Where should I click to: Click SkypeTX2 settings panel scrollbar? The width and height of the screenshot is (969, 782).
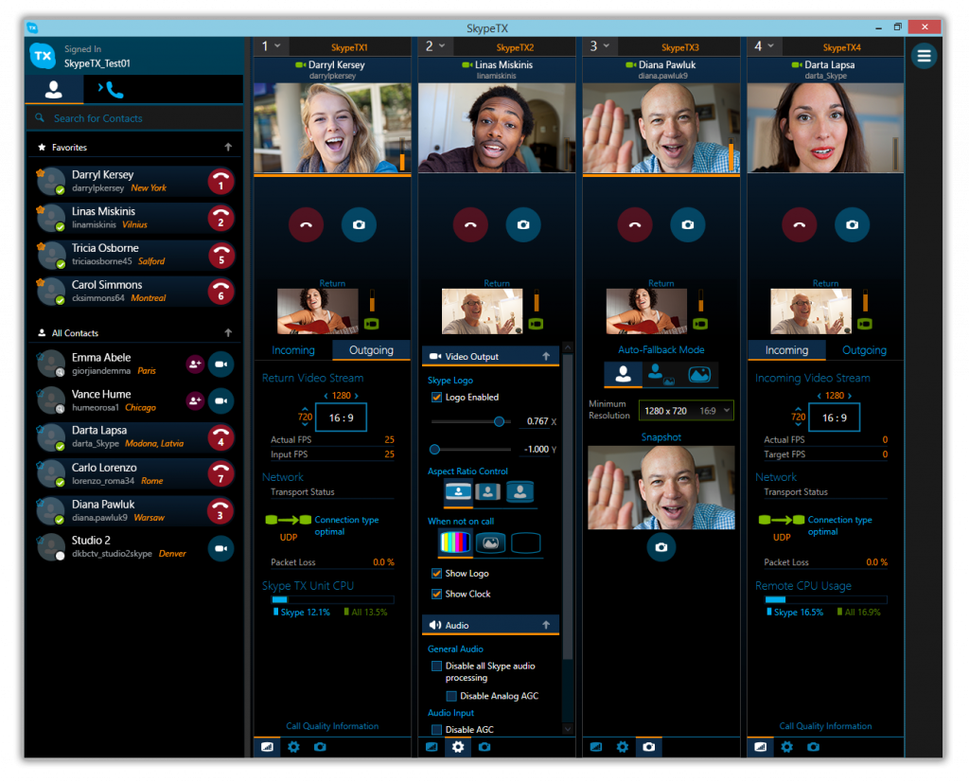tap(568, 507)
